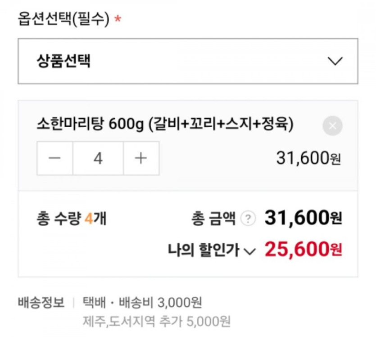Click the 옵션선택(필수) heading

[x=63, y=19]
